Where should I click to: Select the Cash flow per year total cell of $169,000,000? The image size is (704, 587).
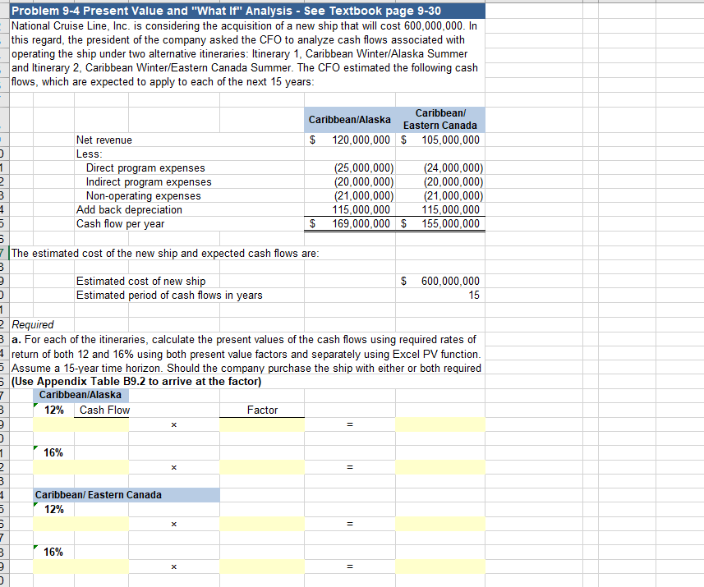point(361,222)
